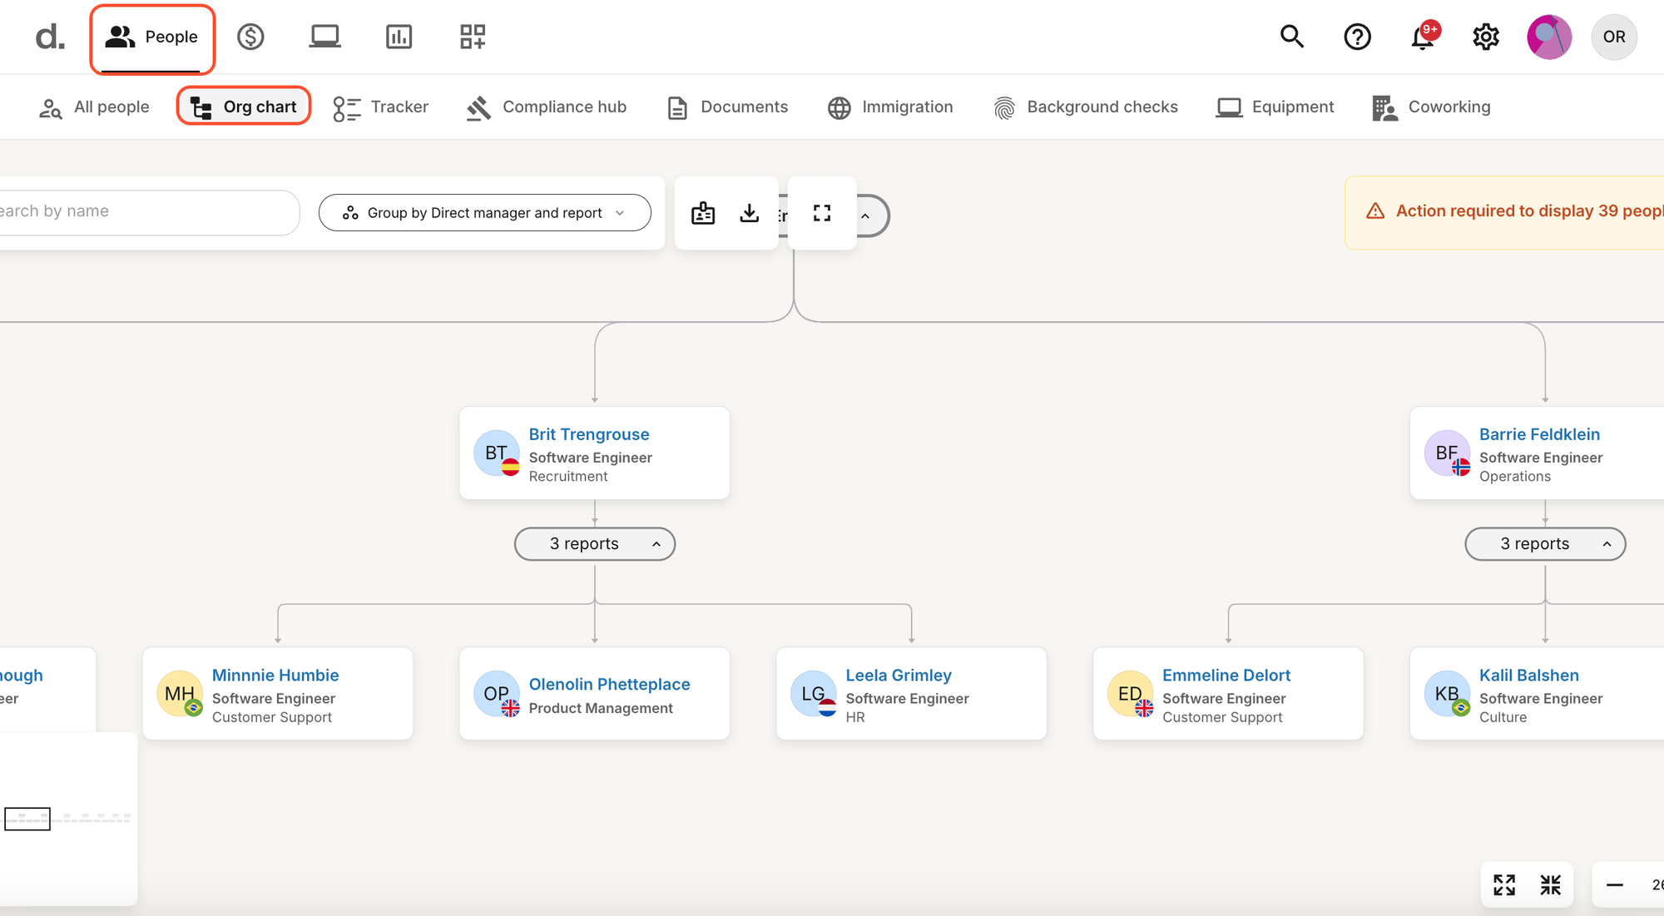The height and width of the screenshot is (916, 1664).
Task: Click the collapse all arrows icon
Action: coord(1551,885)
